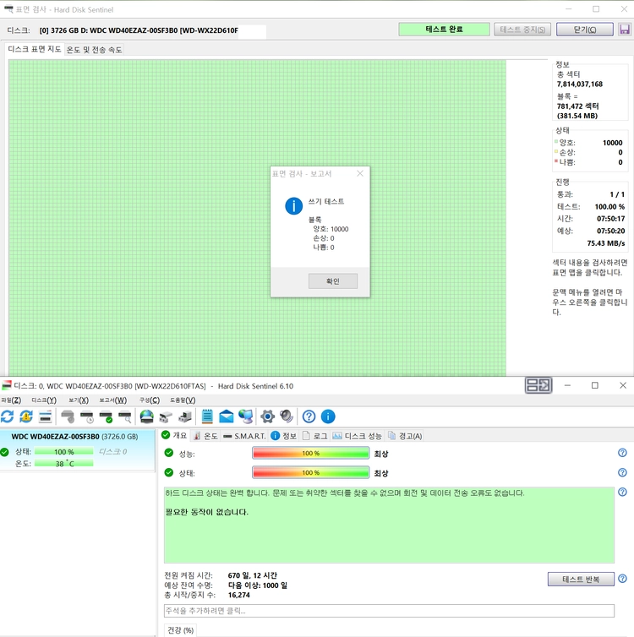This screenshot has height=637, width=634.
Task: Close the 표면 검사 보고서 dialog with X
Action: click(360, 173)
